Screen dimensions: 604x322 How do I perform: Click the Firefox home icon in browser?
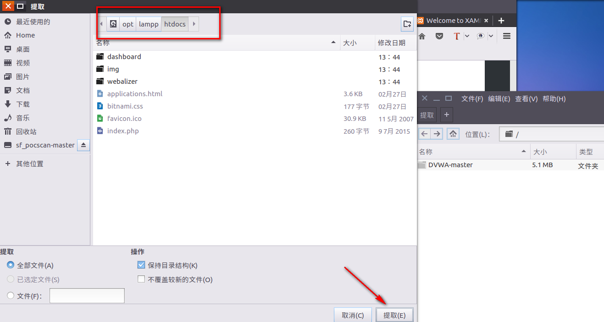click(x=422, y=36)
